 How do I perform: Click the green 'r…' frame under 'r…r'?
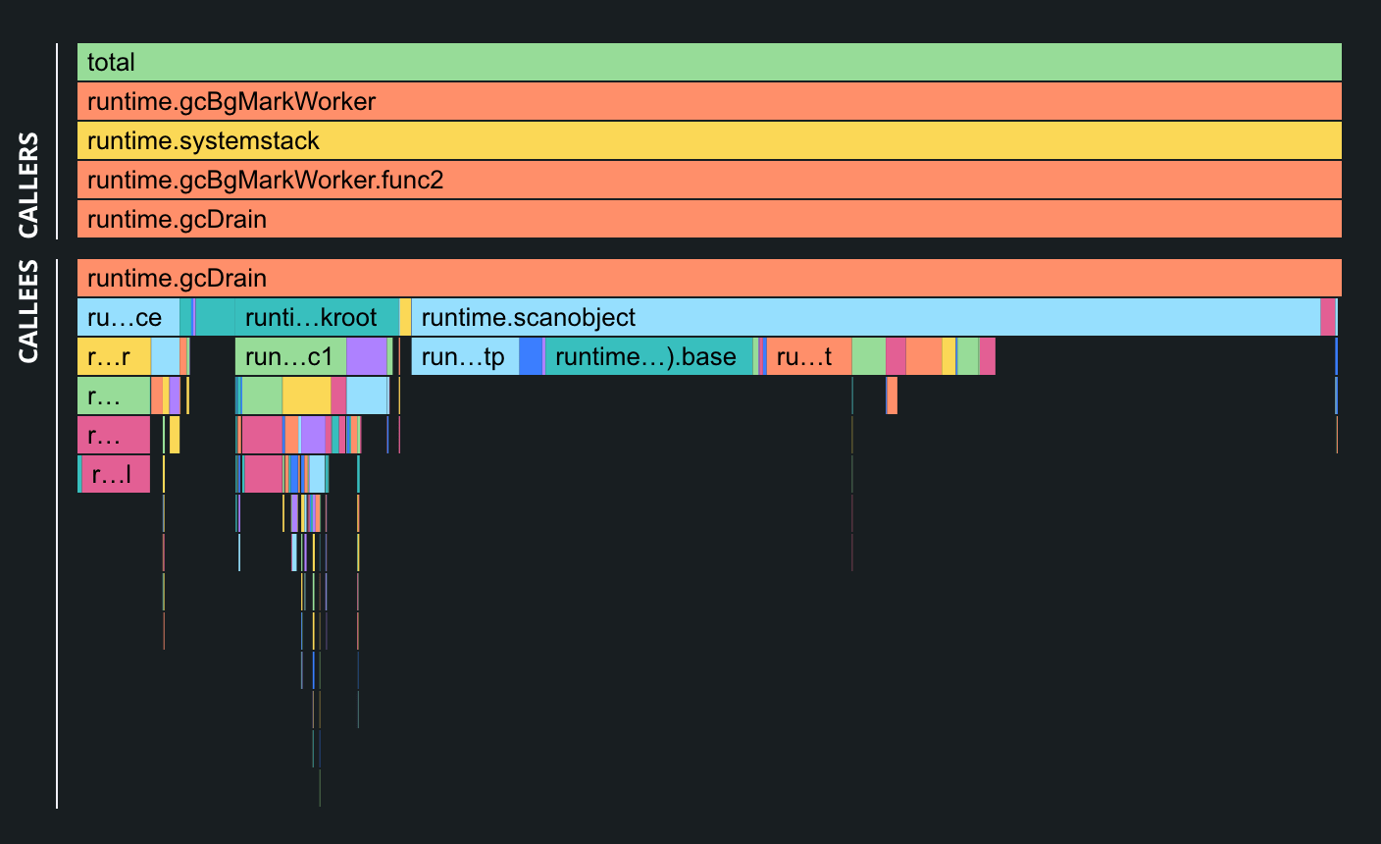pyautogui.click(x=114, y=396)
